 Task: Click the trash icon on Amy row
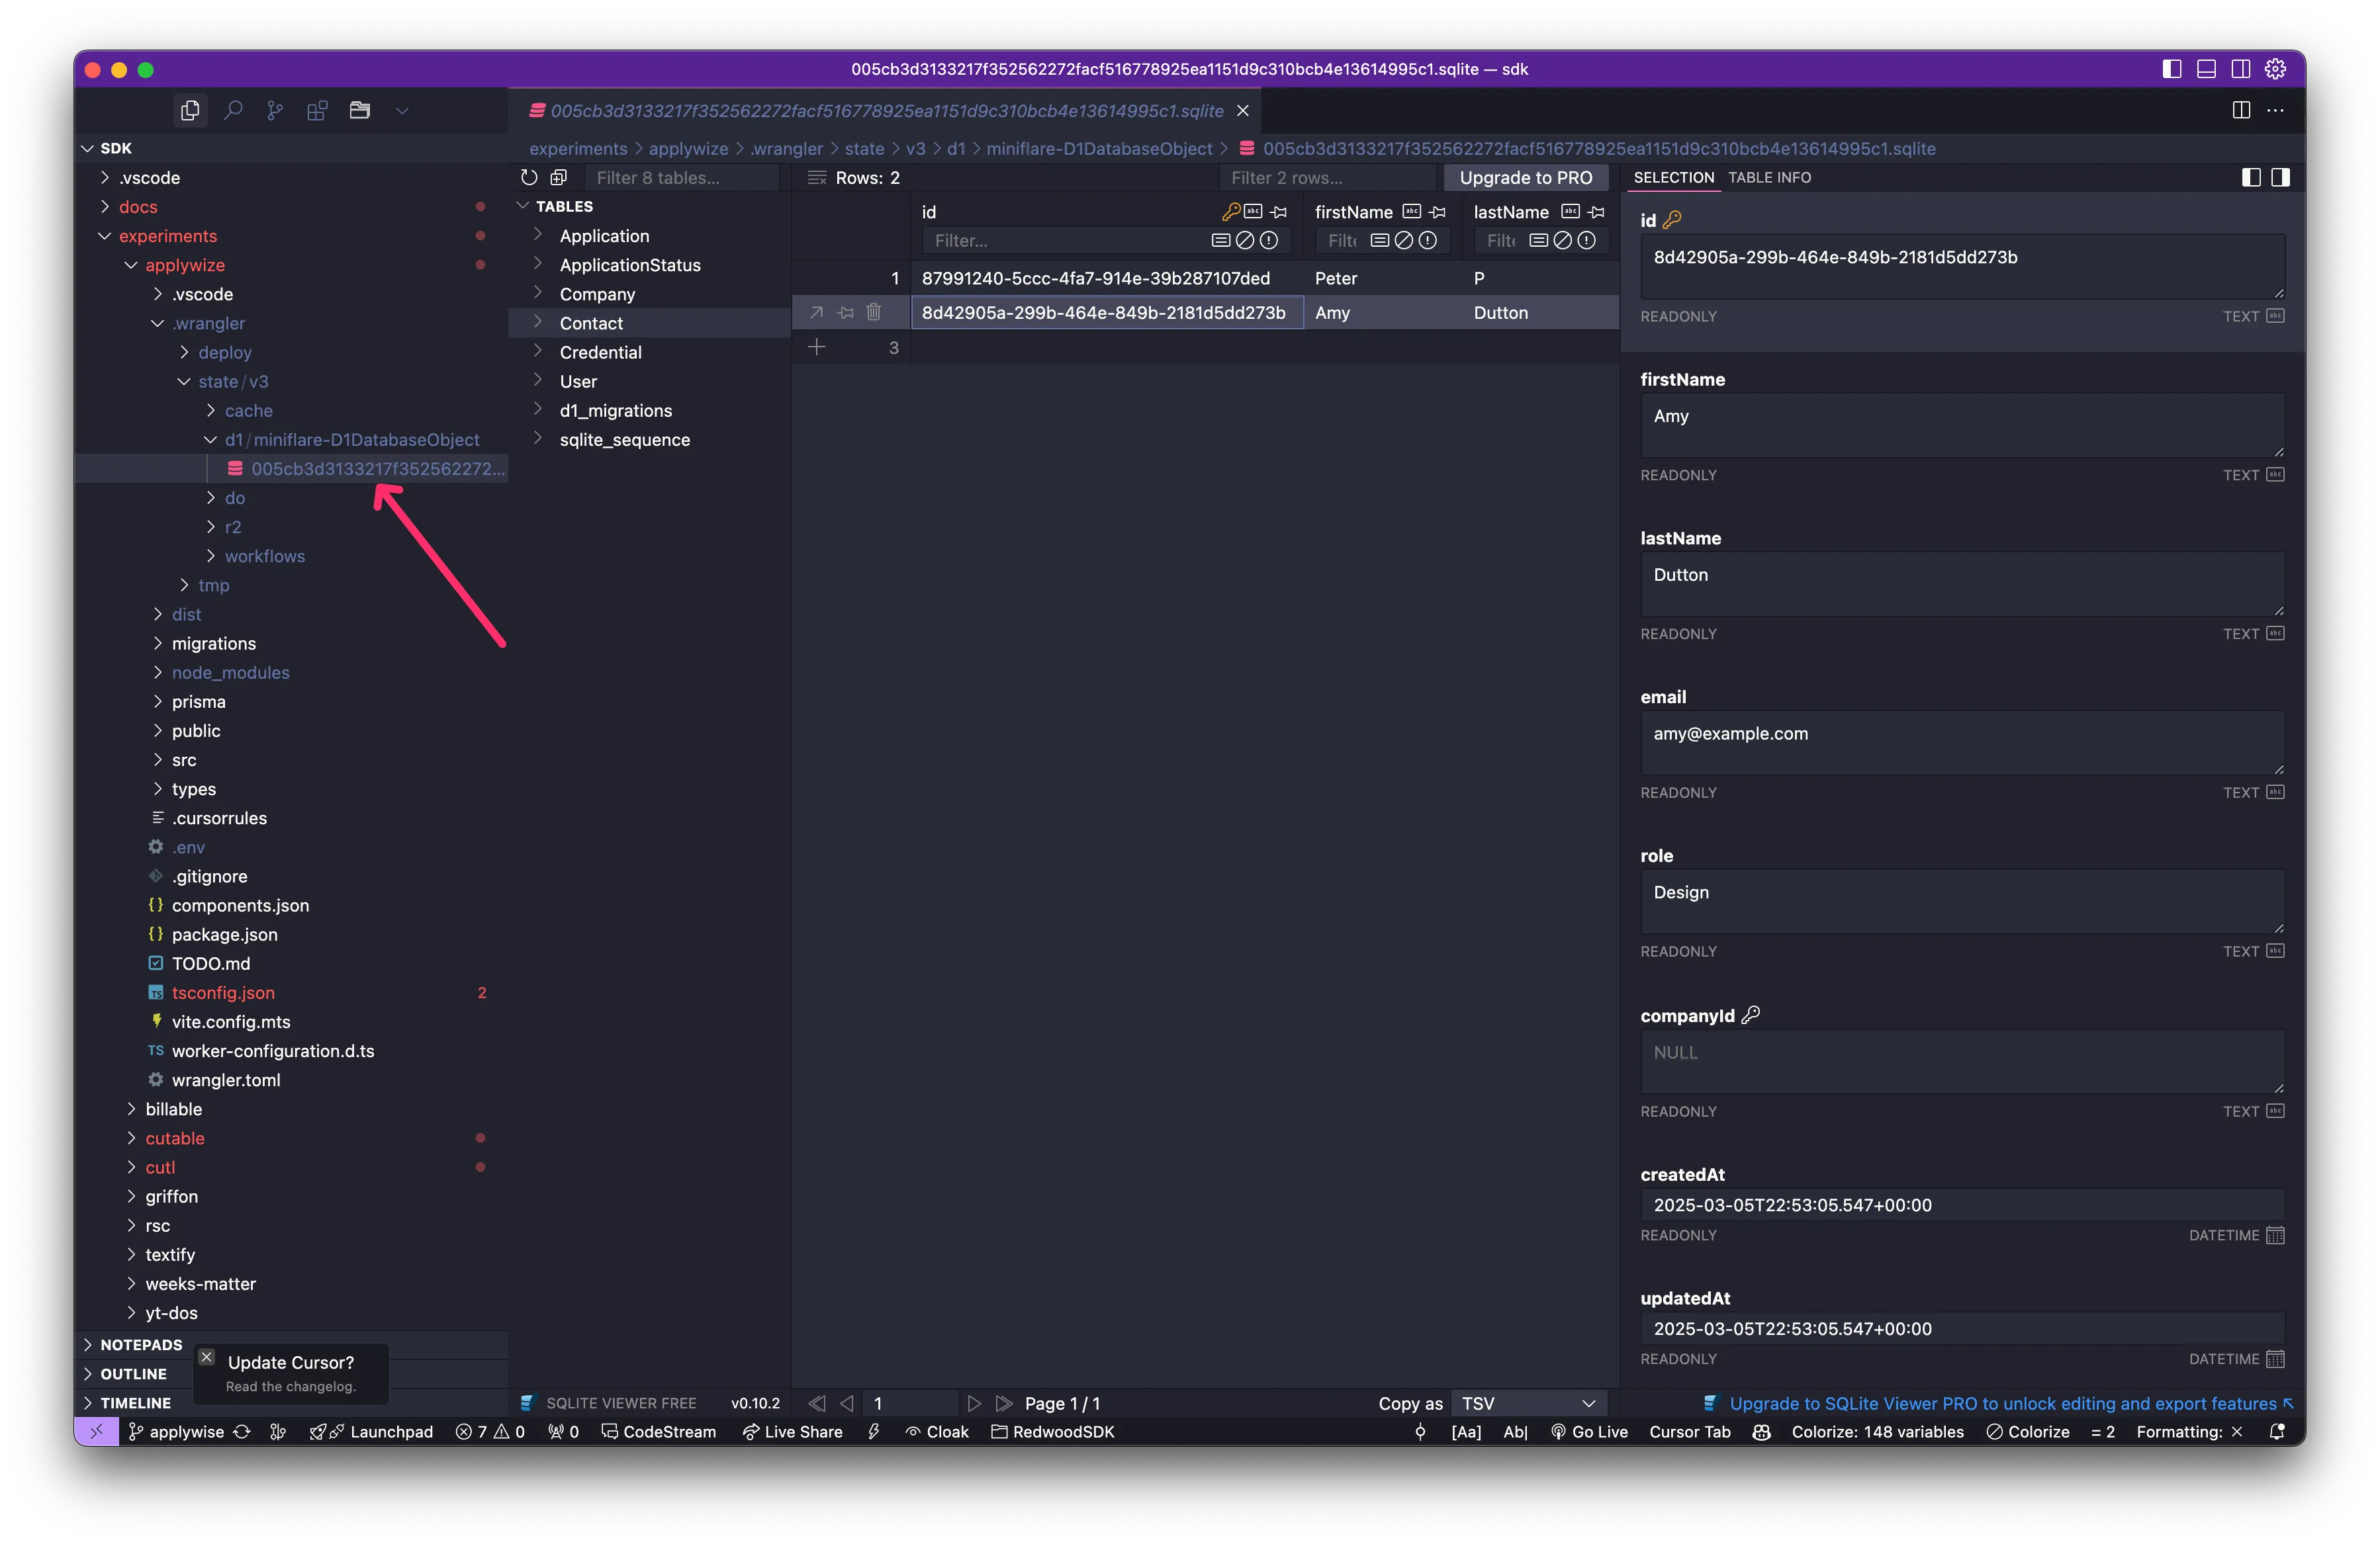[x=873, y=313]
